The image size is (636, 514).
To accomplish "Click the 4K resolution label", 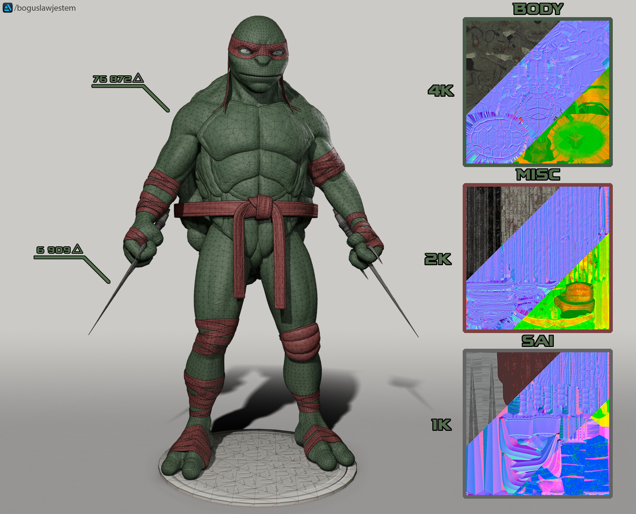I will coord(441,91).
